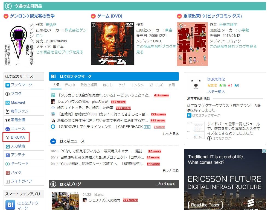Viewport: 268px width, 210px height.
Task: Click the 物件ファン building icon
Action: pos(8,111)
